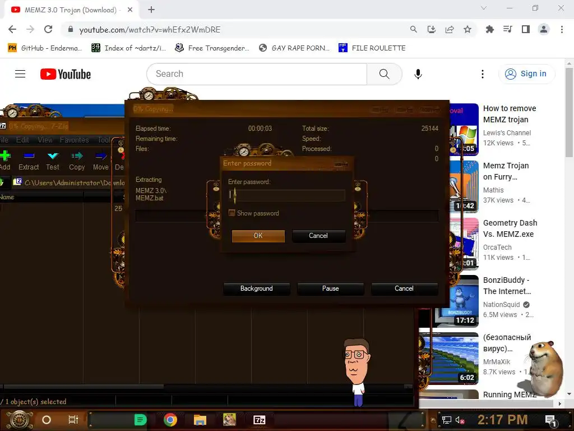The width and height of the screenshot is (574, 431).
Task: Toggle the Chrome side panel
Action: coord(526,30)
